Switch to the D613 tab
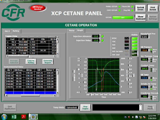Image resolution: width=160 pixels, height=120 pixels. click(7, 31)
